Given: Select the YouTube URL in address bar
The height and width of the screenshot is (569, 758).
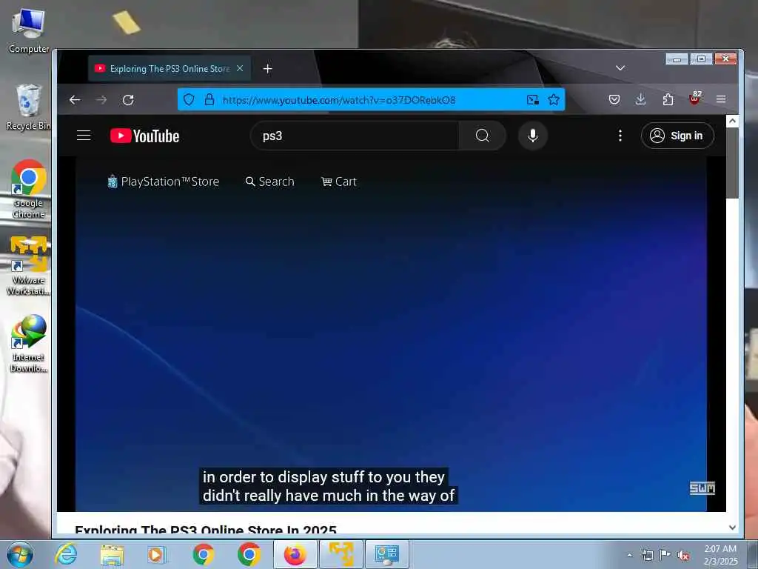Looking at the screenshot, I should tap(339, 100).
